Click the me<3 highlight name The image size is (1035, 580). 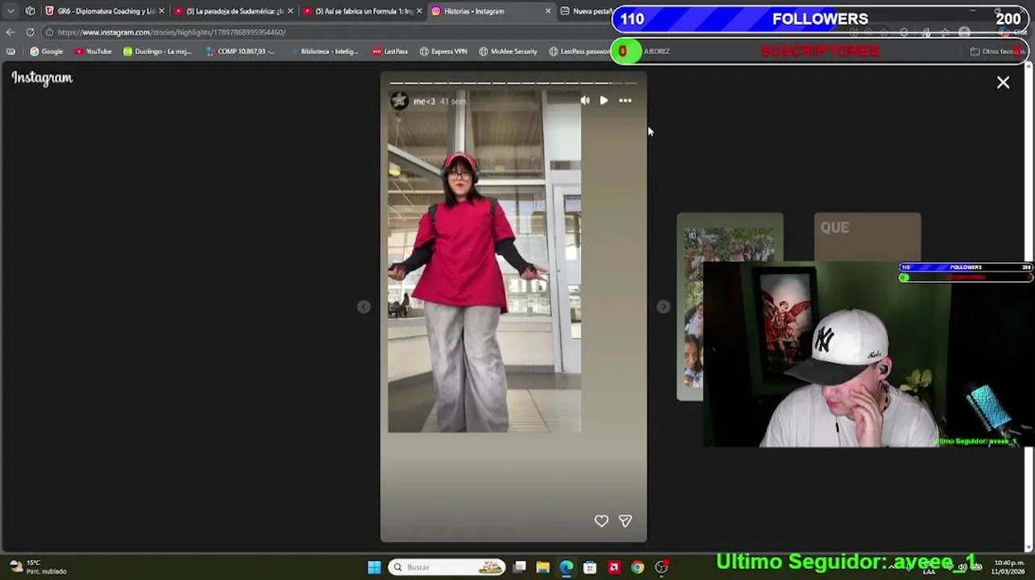point(424,101)
